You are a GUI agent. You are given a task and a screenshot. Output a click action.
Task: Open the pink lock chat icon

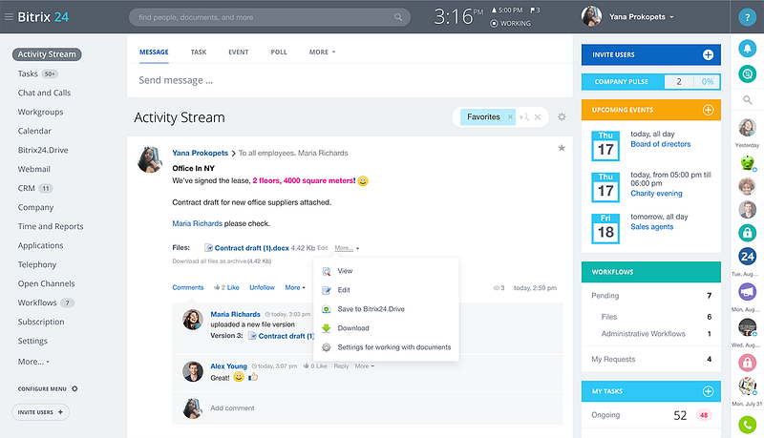(x=747, y=362)
